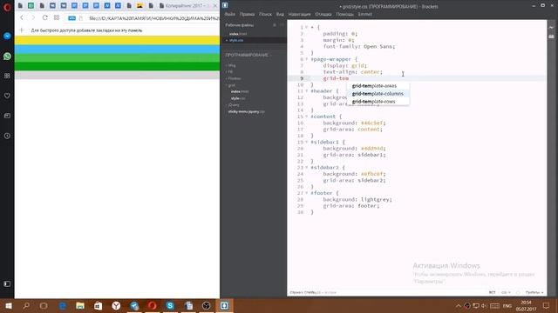Image resolution: width=558 pixels, height=313 pixels.
Task: Open Навигация menu in Brackets
Action: pos(299,14)
